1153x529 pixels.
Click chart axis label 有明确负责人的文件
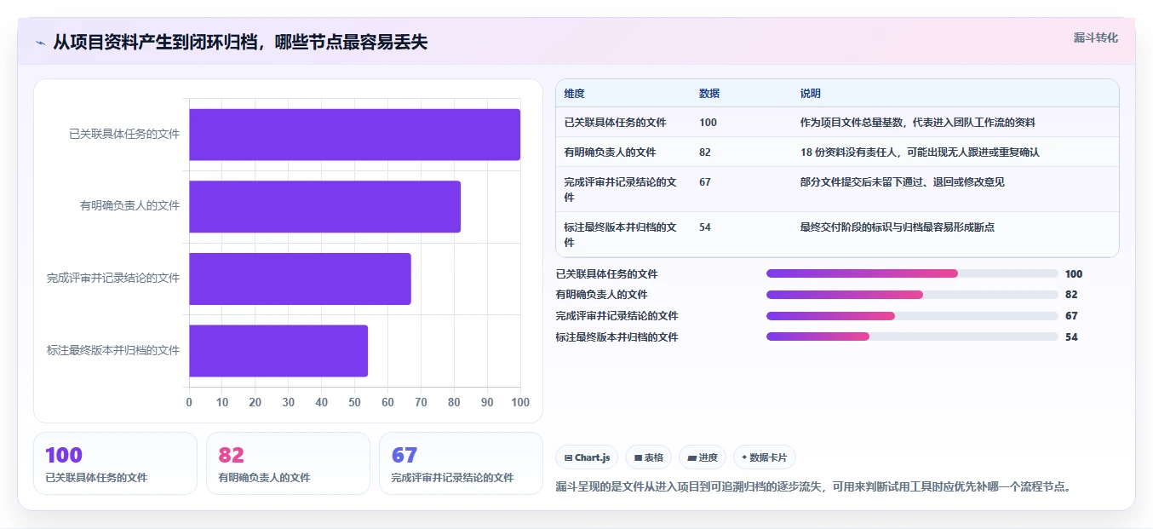130,205
